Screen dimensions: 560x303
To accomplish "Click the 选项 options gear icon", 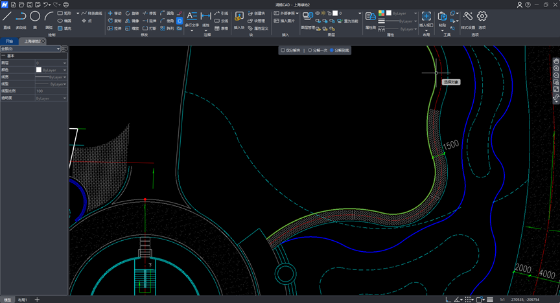I will pyautogui.click(x=482, y=17).
